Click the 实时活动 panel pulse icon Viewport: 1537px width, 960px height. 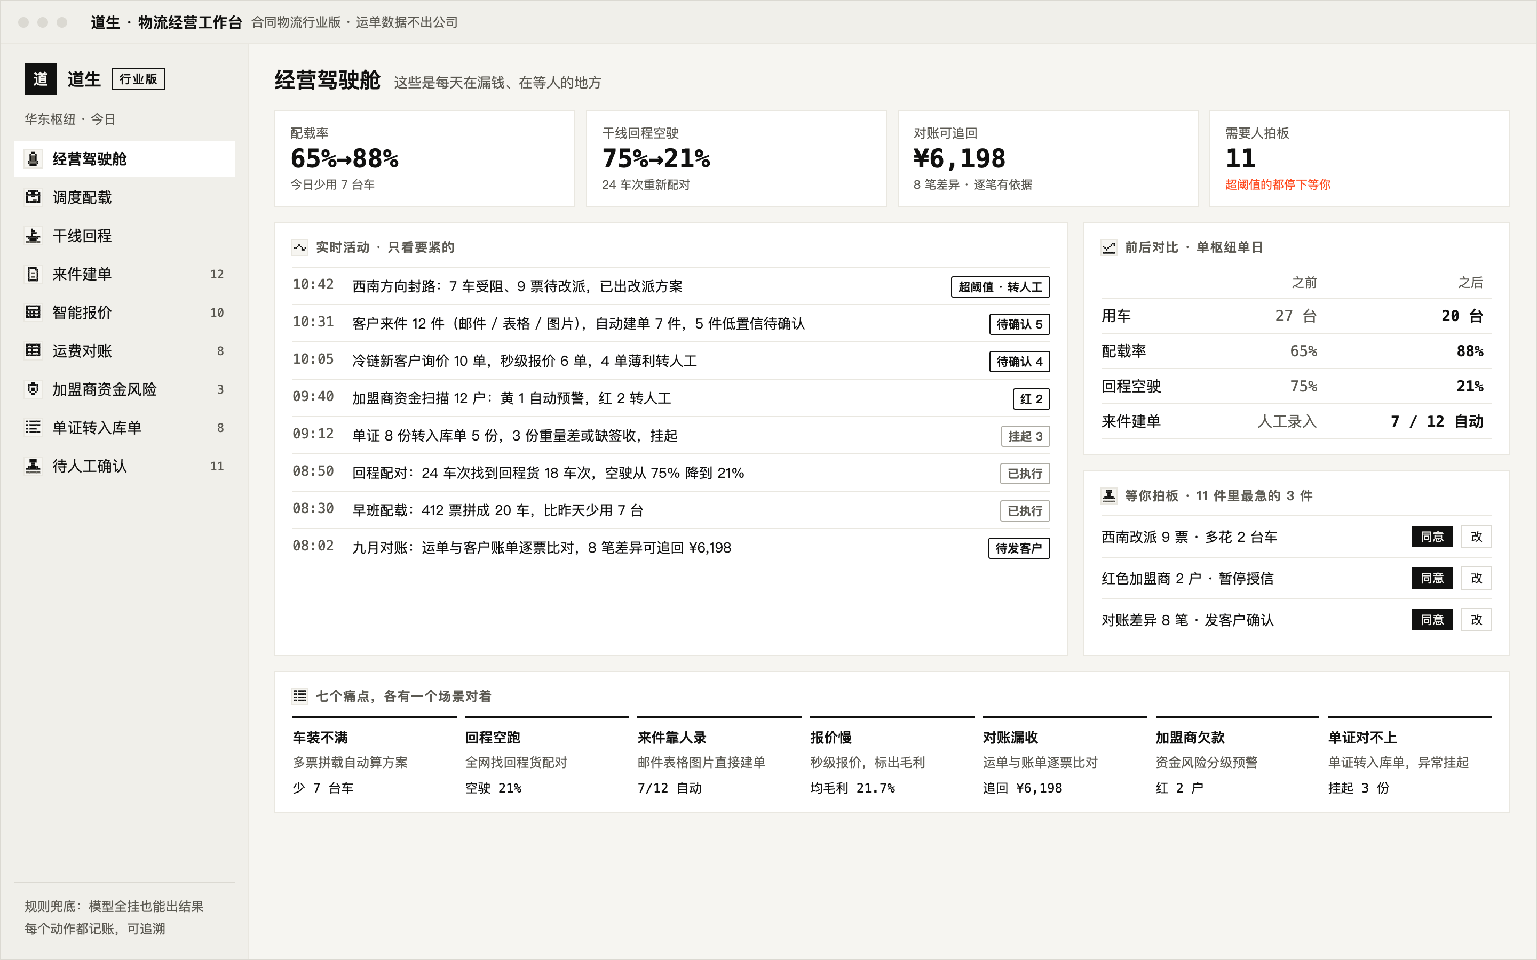click(x=300, y=247)
